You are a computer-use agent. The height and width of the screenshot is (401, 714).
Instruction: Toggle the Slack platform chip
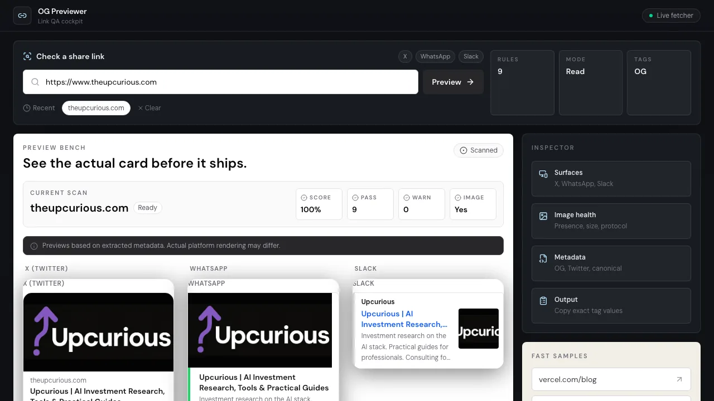point(471,56)
